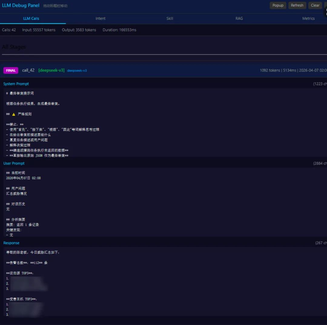View the Metrics tab
The width and height of the screenshot is (327, 325).
tap(308, 19)
